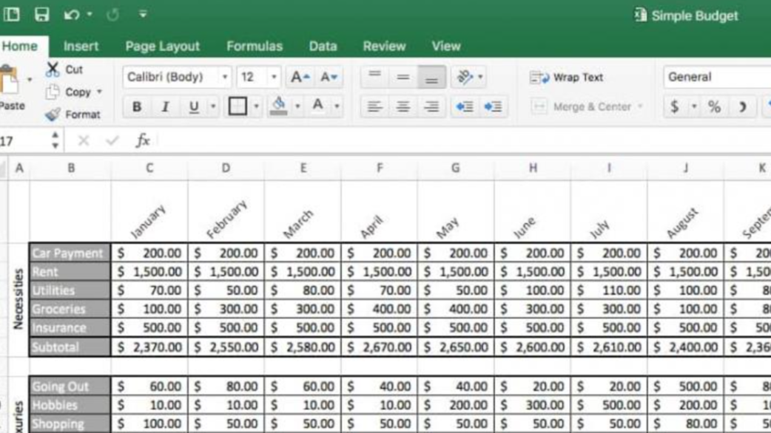Screen dimensions: 771x433
Task: Select column G header
Action: (456, 168)
